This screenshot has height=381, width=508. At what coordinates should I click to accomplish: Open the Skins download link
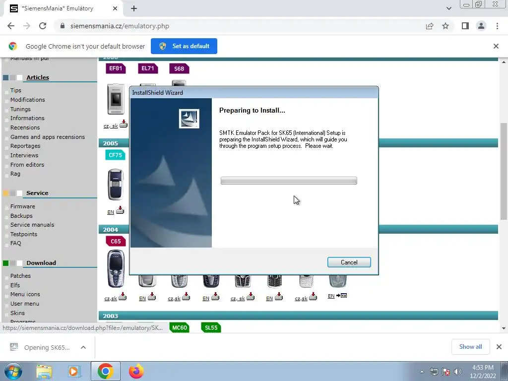point(17,314)
